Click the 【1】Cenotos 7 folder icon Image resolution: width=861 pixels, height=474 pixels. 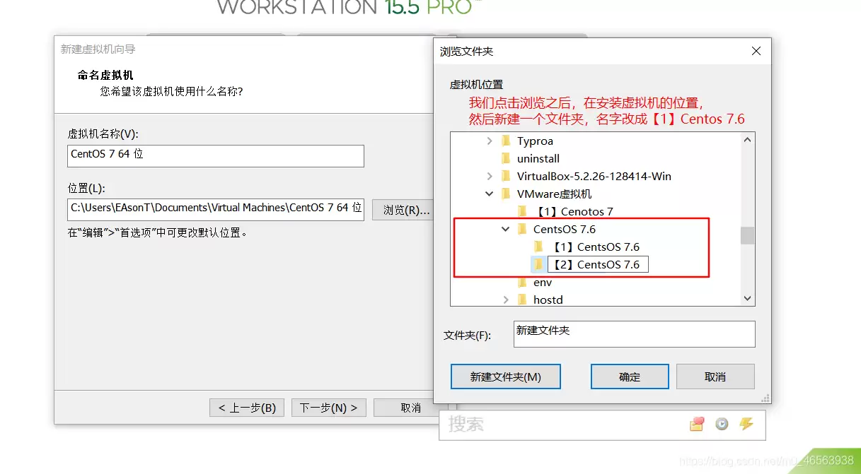click(522, 211)
